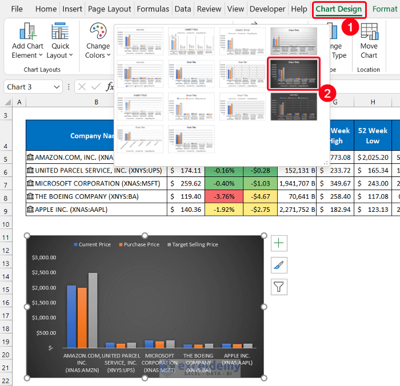Click Target Selling Price legend entry
The width and height of the screenshot is (400, 386).
click(193, 244)
